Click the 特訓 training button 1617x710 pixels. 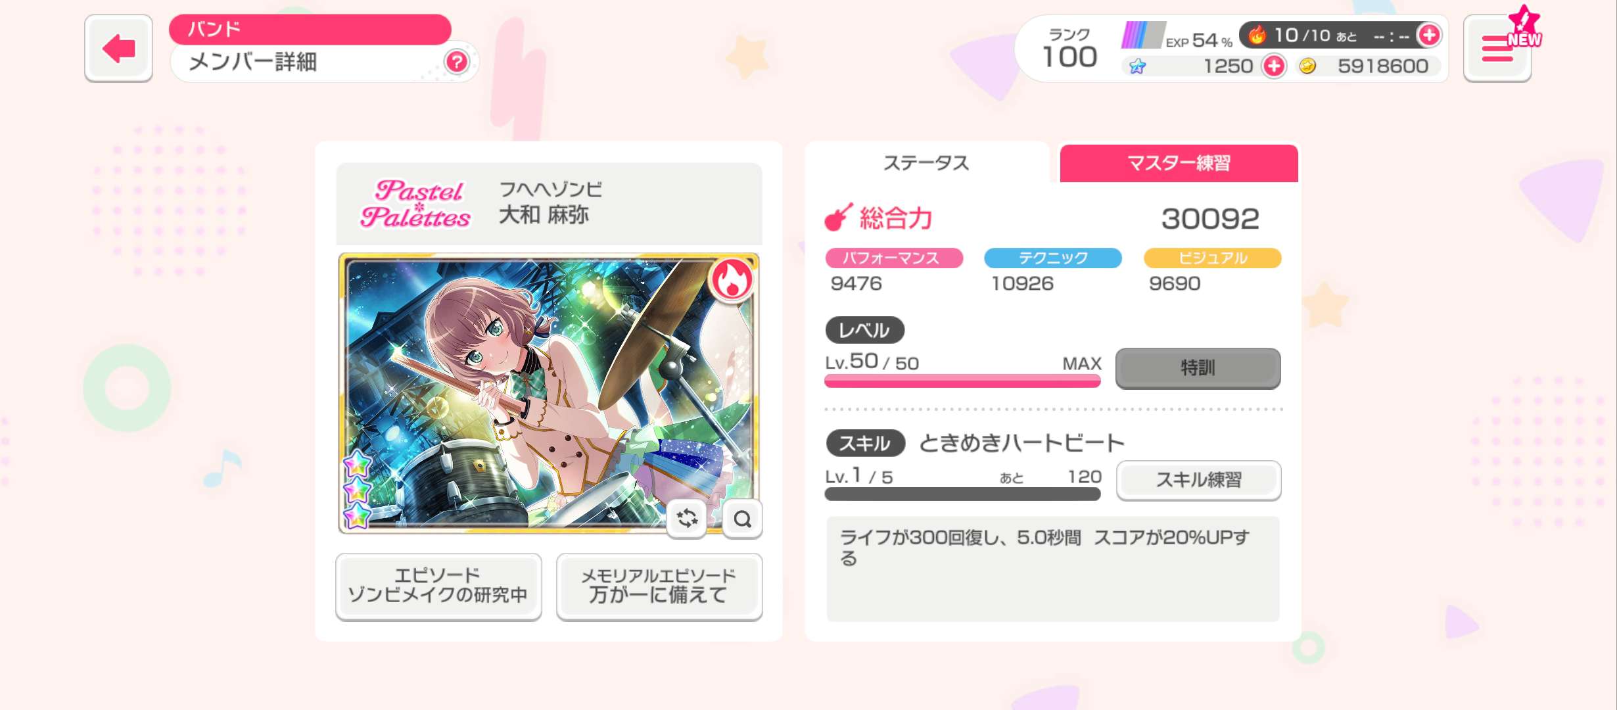click(1198, 368)
